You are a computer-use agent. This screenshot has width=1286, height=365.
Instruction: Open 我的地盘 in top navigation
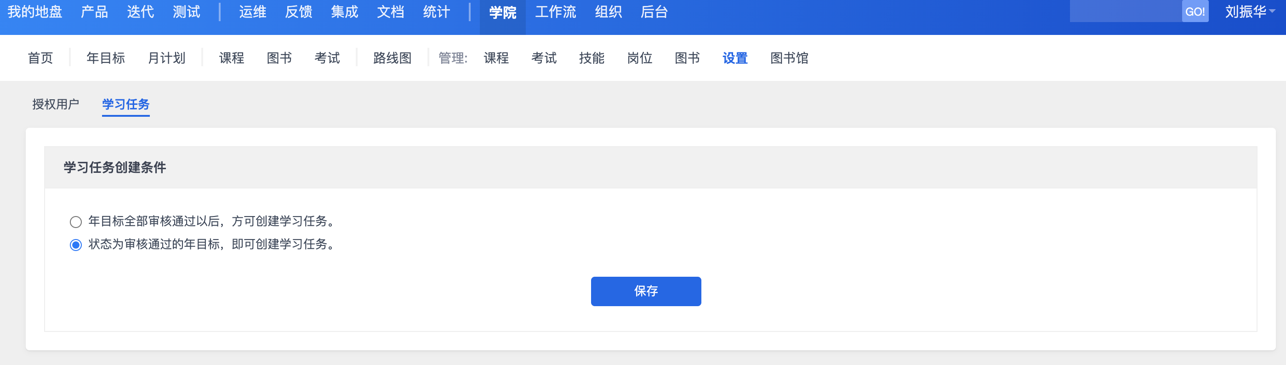point(34,12)
